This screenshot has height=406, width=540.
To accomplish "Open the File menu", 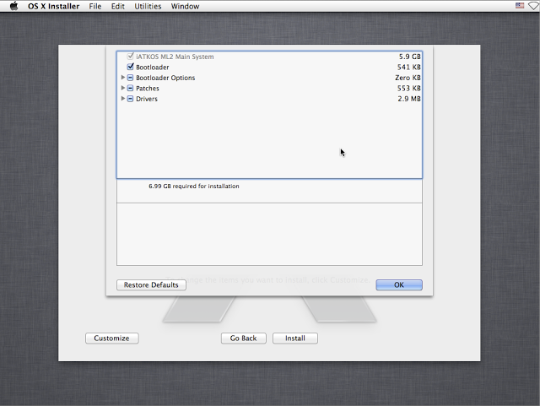I will coord(95,6).
